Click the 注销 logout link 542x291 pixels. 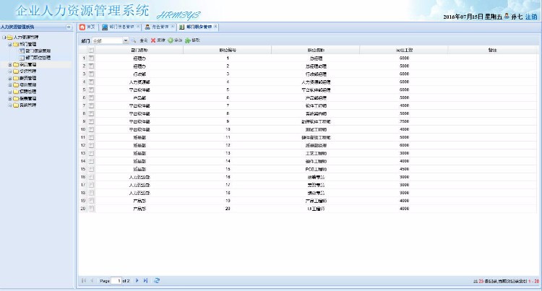[531, 17]
